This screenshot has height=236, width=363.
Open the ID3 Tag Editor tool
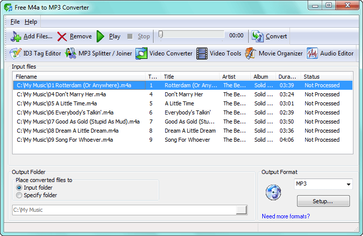pos(35,53)
